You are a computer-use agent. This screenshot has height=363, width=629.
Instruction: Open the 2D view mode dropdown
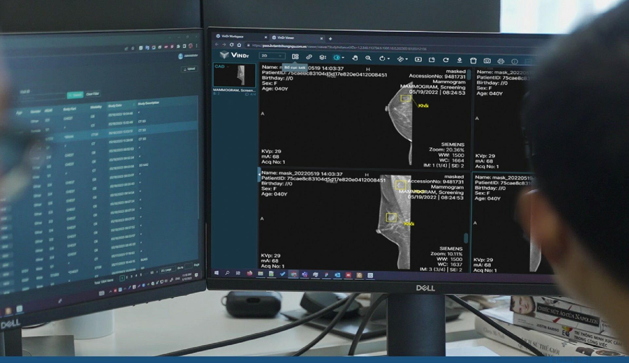coord(272,56)
